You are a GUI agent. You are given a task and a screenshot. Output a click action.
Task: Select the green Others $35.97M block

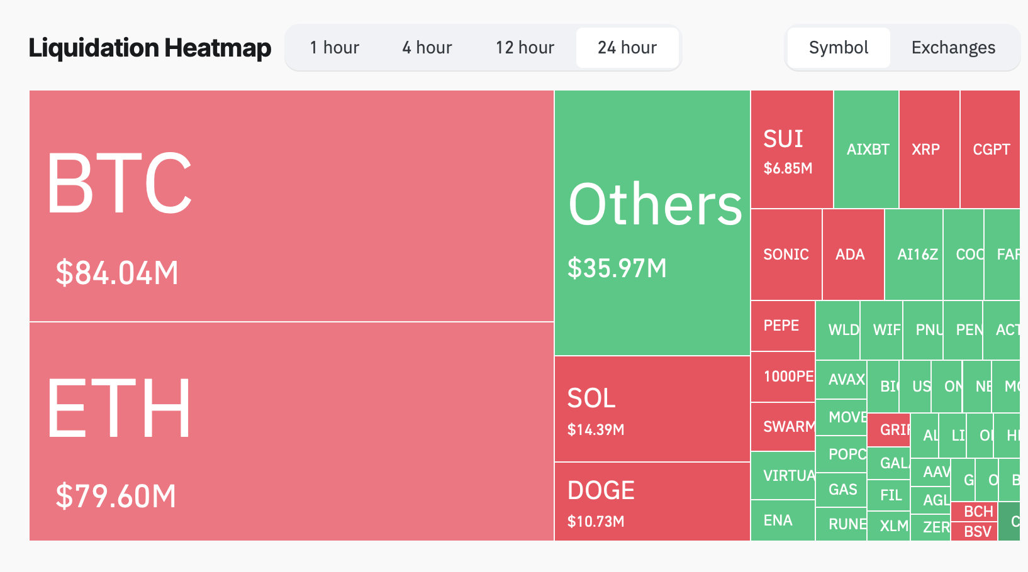click(652, 223)
